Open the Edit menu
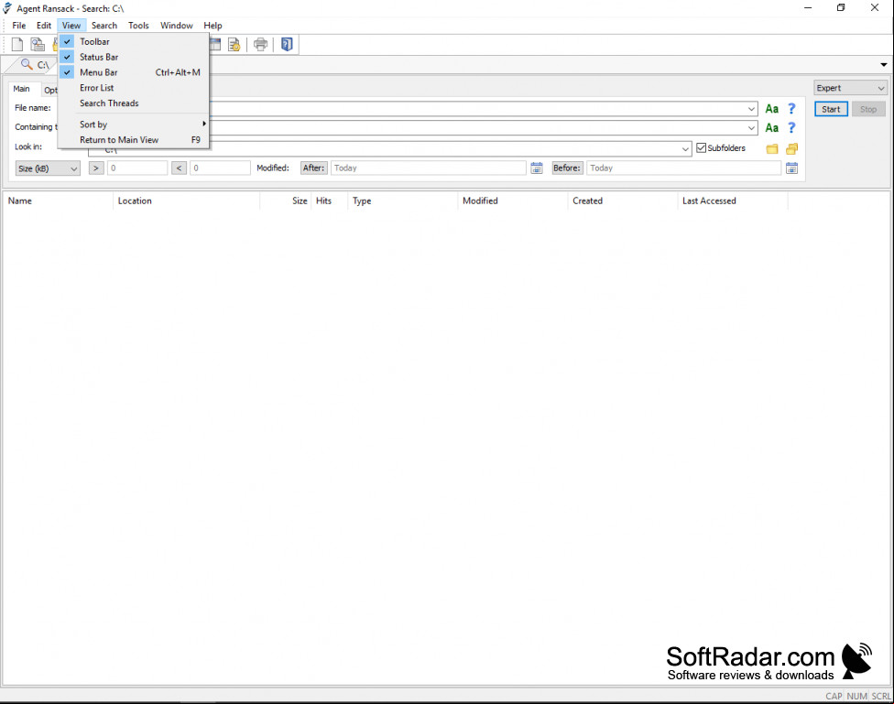The image size is (894, 704). 44,26
